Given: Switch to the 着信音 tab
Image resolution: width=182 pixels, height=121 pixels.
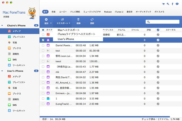Looking at the screenshot, I should pos(130,12).
